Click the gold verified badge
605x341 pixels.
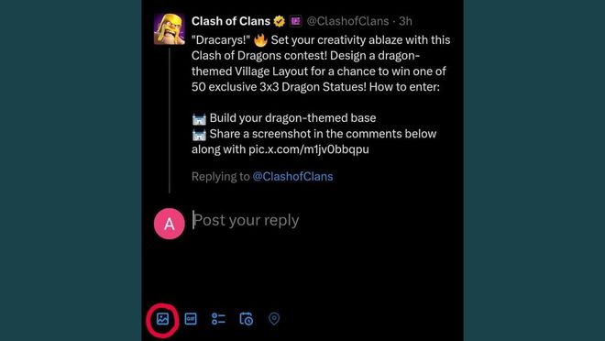pos(280,21)
